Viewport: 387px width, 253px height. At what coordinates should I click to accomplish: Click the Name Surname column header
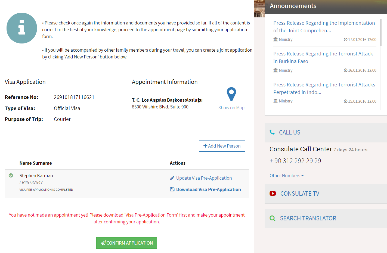36,163
